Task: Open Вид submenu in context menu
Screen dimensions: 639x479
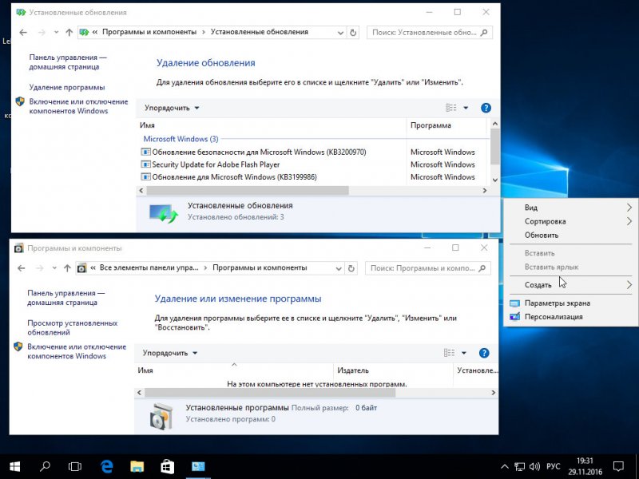Action: pos(571,208)
